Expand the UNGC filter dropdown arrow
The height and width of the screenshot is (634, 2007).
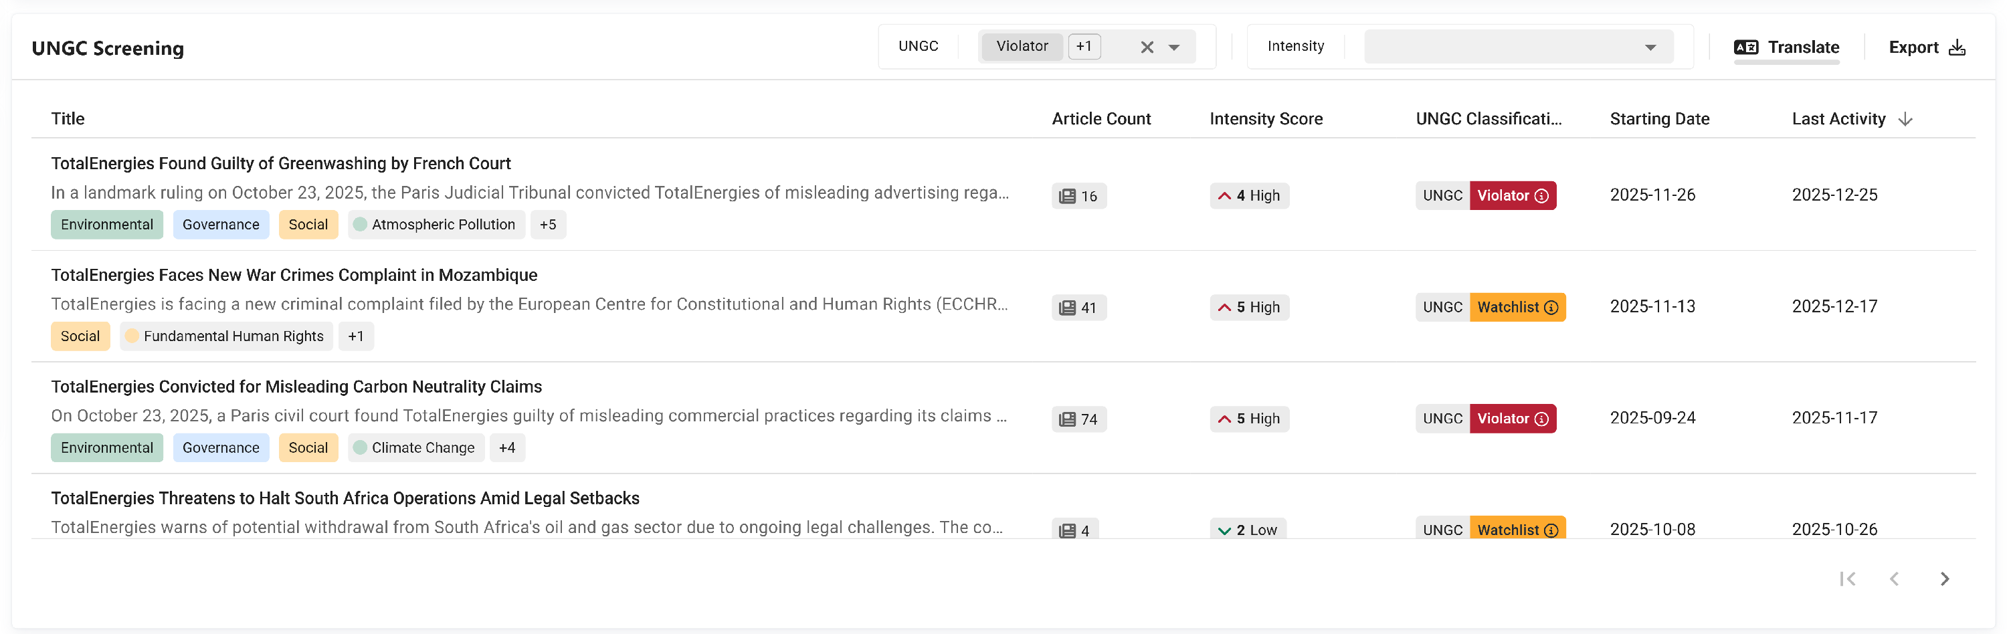tap(1174, 47)
